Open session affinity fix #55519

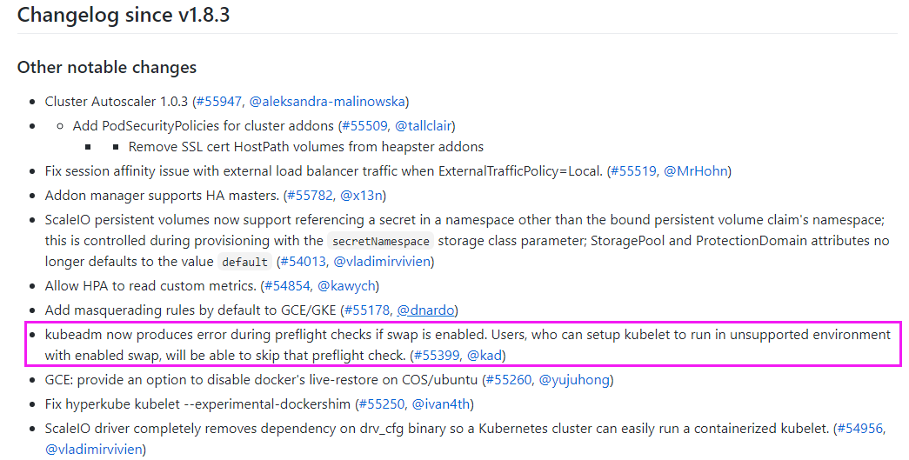coord(633,171)
